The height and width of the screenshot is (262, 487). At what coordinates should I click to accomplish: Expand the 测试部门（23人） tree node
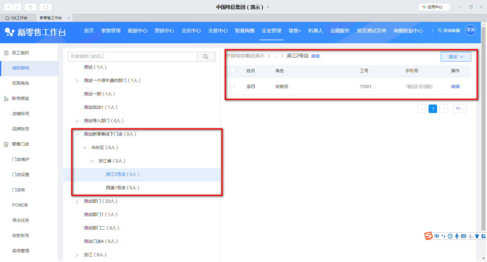(77, 201)
